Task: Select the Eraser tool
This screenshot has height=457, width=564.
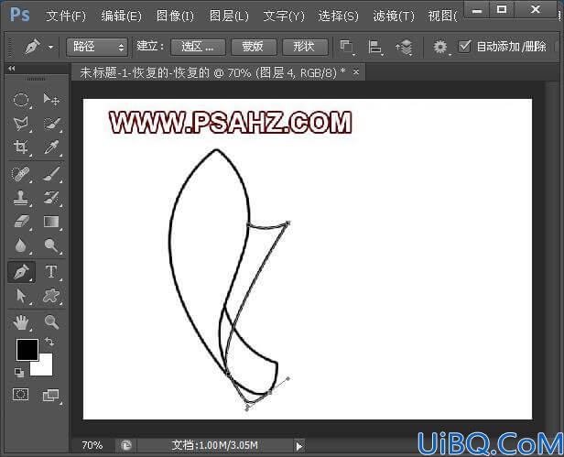Action: tap(21, 222)
